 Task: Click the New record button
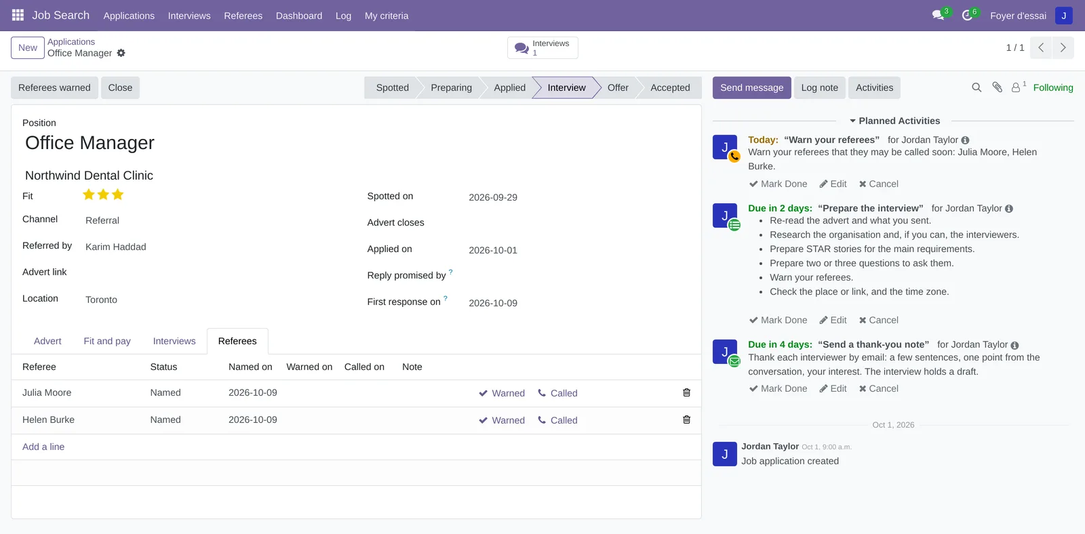pyautogui.click(x=28, y=47)
